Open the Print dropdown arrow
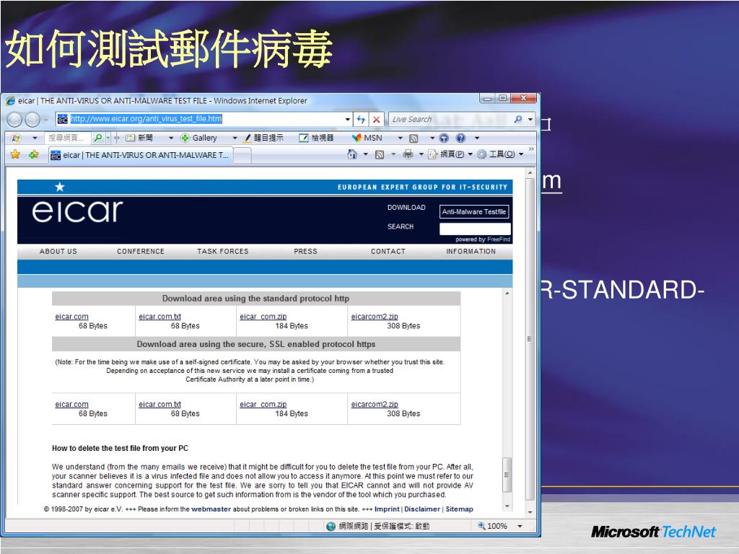Image resolution: width=739 pixels, height=554 pixels. pos(421,154)
